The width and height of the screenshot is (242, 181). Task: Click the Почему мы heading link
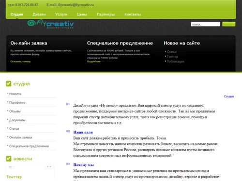[83, 165]
